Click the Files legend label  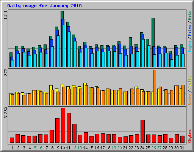click(x=190, y=30)
